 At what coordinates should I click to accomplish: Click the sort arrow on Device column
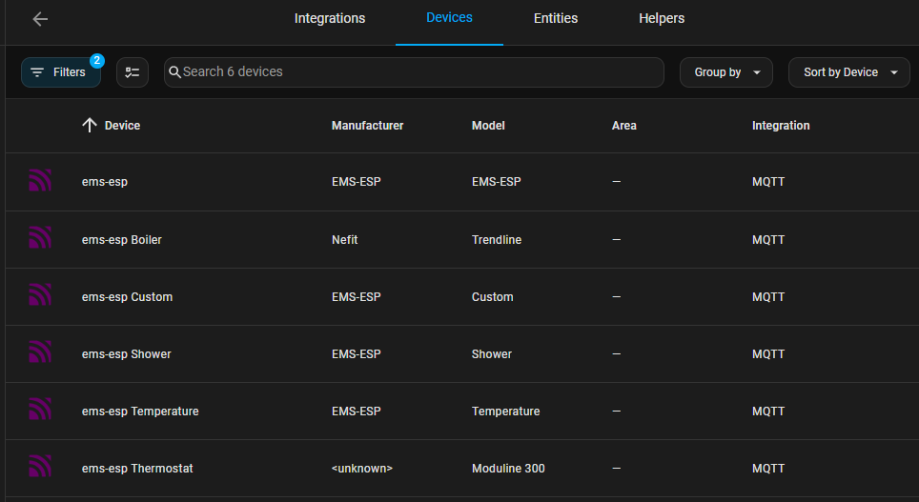click(x=90, y=126)
